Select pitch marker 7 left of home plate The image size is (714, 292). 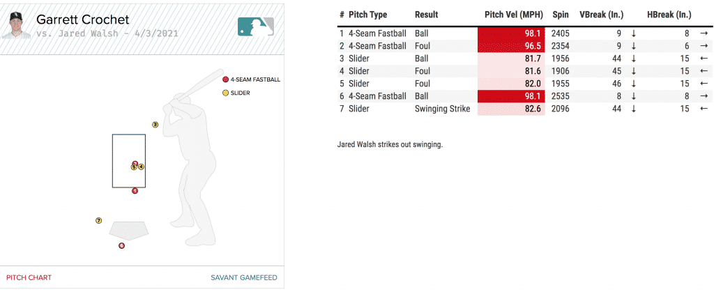(99, 221)
